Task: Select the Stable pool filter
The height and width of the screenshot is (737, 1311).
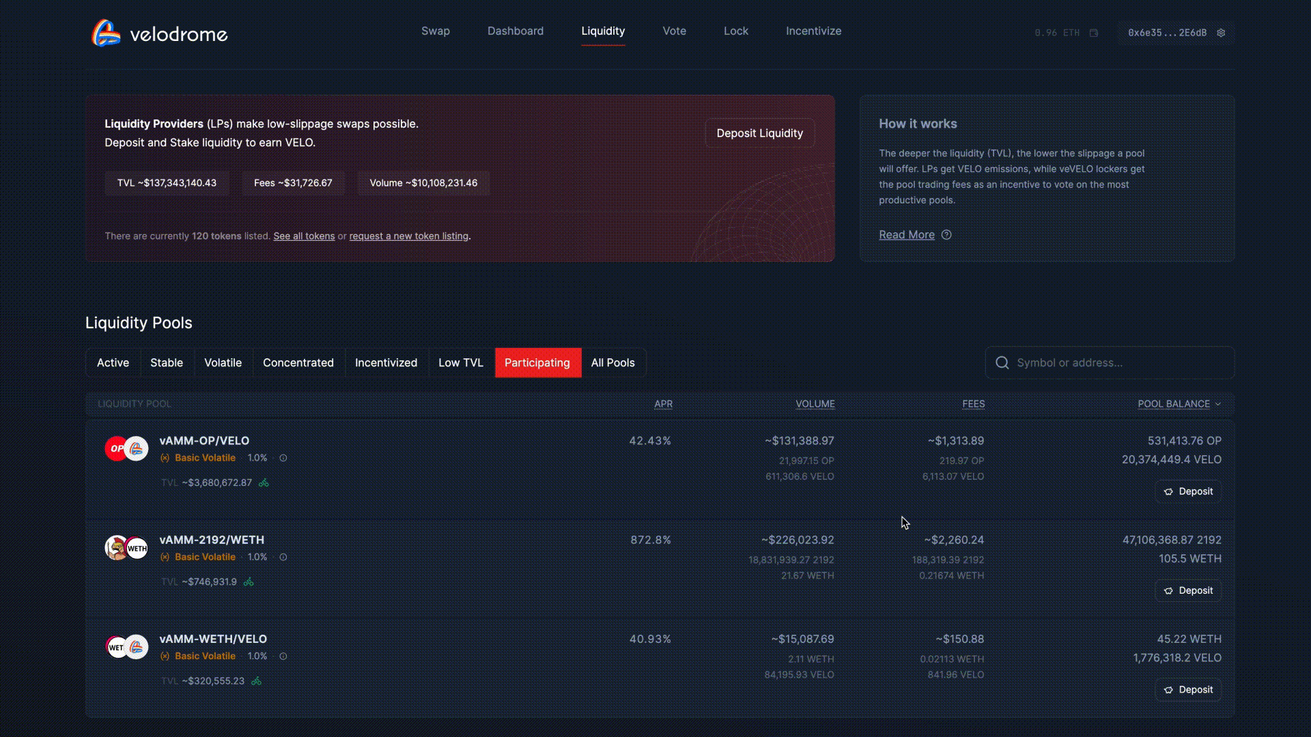Action: [x=167, y=362]
